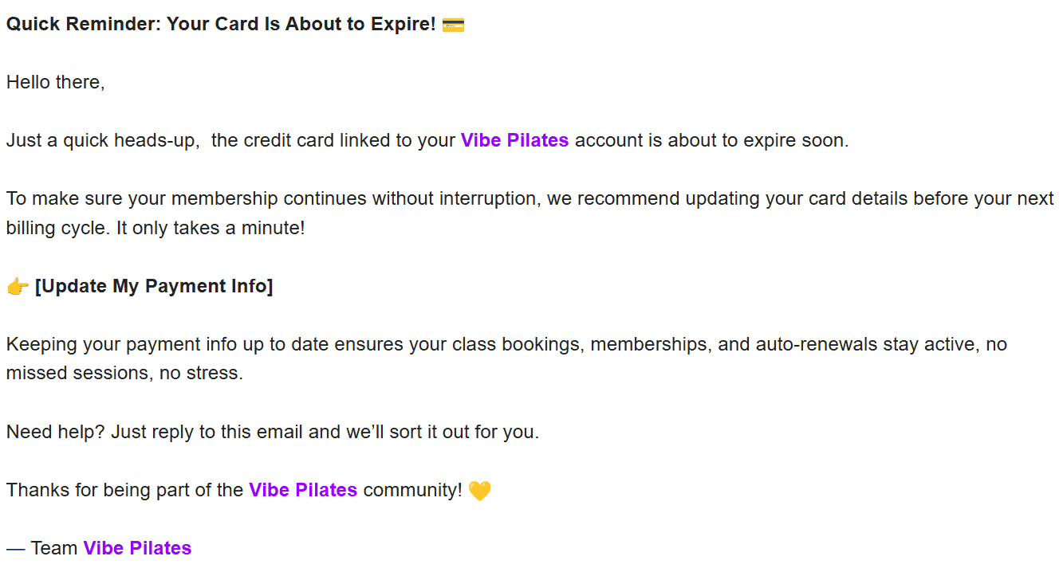Click the 'Need help?' text
This screenshot has width=1063, height=572.
click(55, 433)
